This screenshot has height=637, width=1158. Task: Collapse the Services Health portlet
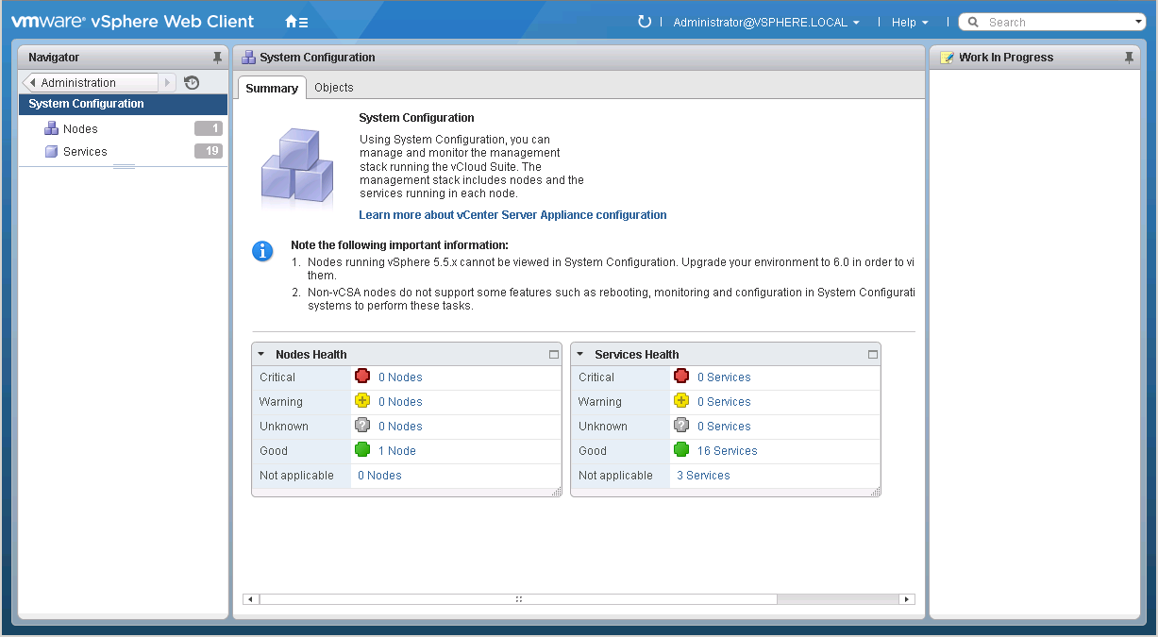(580, 354)
